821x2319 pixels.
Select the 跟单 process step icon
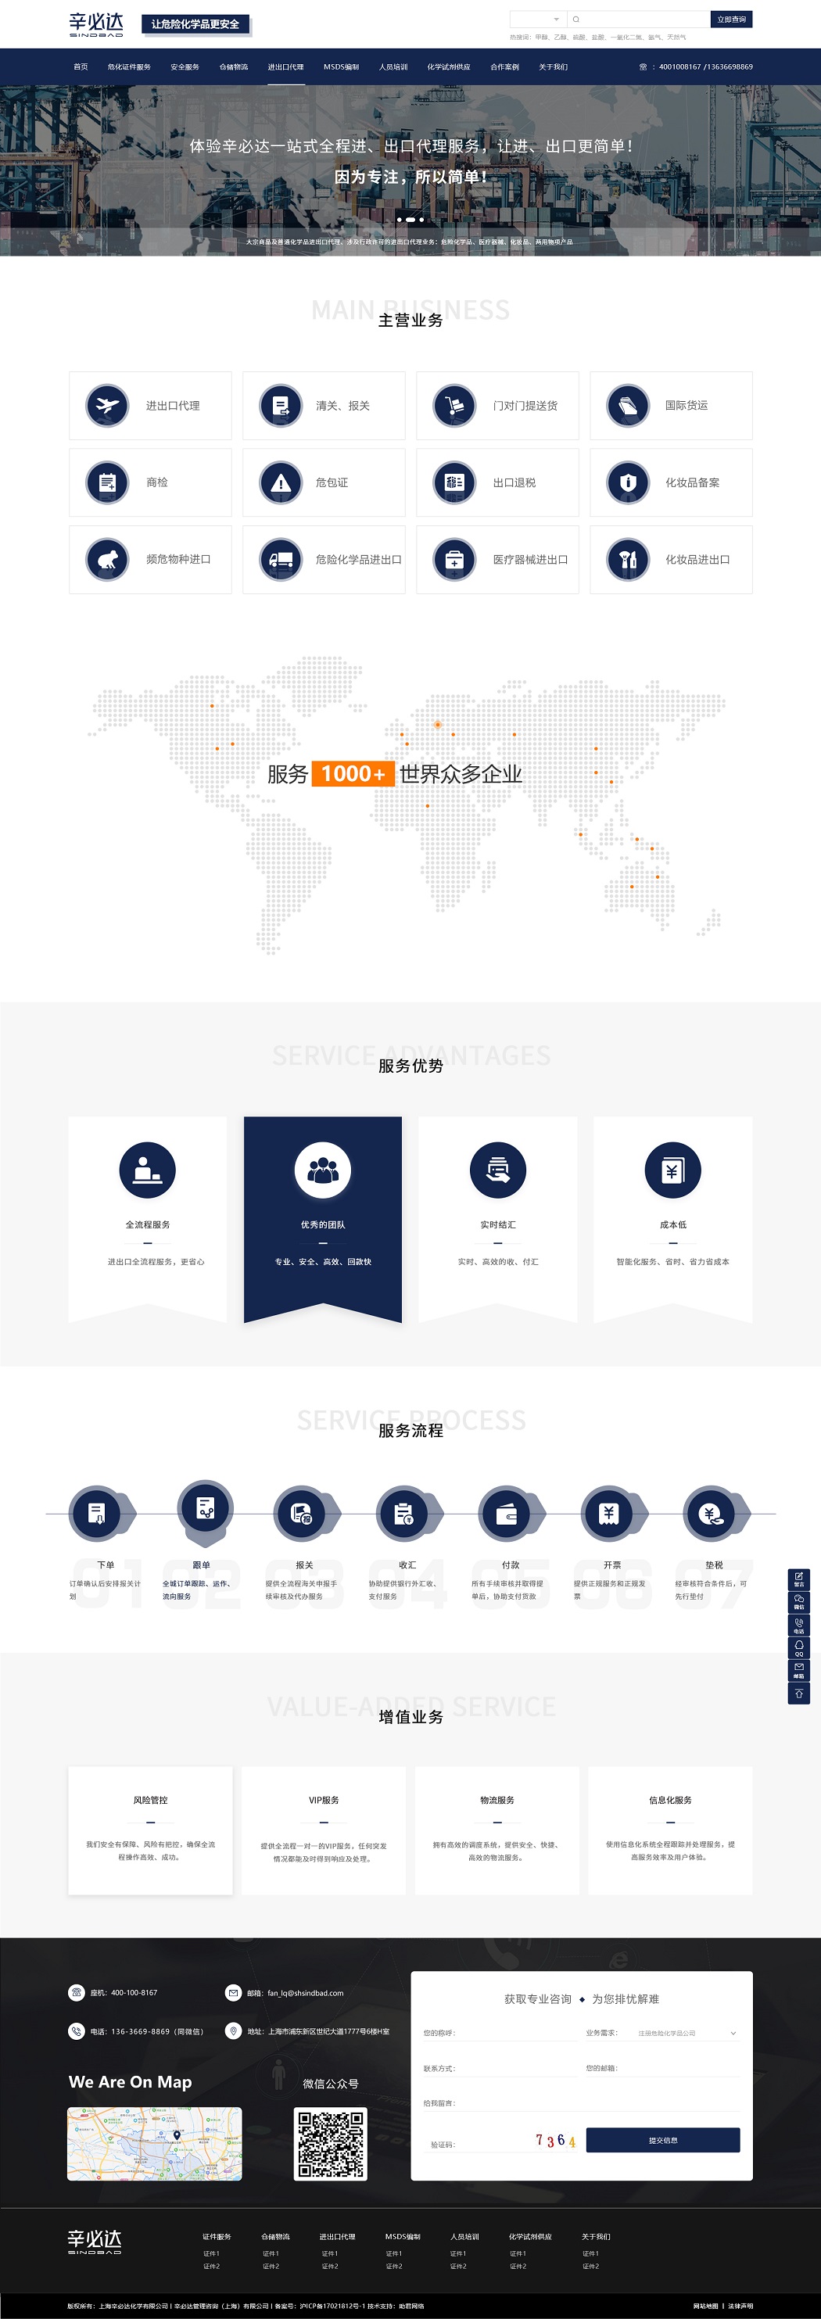coord(205,1507)
